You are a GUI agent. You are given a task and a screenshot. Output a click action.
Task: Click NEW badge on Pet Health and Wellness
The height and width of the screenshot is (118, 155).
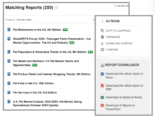35,65
